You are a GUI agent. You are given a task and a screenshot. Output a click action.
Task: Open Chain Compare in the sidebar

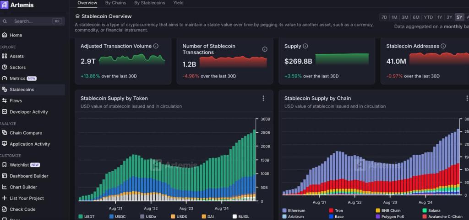pyautogui.click(x=26, y=133)
